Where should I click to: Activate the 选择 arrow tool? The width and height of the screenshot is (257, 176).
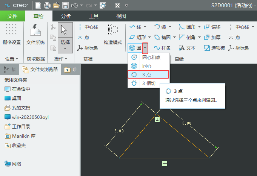[65, 30]
